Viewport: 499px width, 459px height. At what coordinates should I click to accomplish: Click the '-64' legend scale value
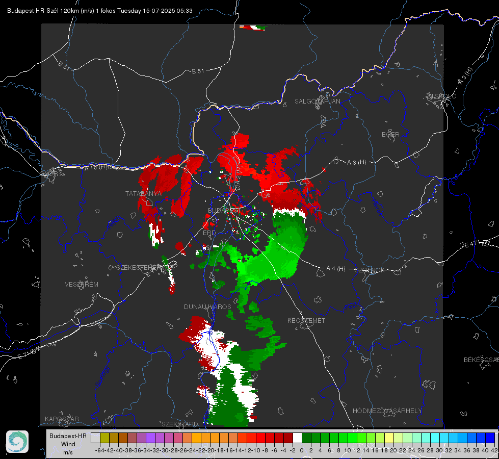pos(100,450)
